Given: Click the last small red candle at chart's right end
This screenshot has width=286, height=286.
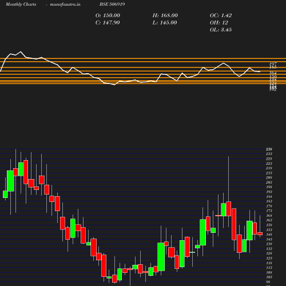Looking at the screenshot, I should coord(260,233).
